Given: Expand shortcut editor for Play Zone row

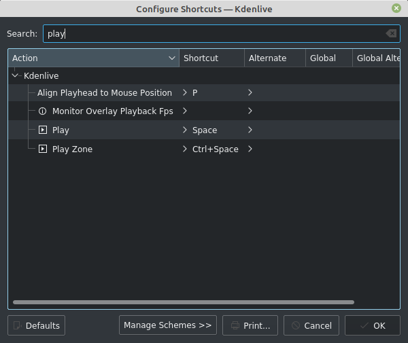Looking at the screenshot, I should coord(185,149).
